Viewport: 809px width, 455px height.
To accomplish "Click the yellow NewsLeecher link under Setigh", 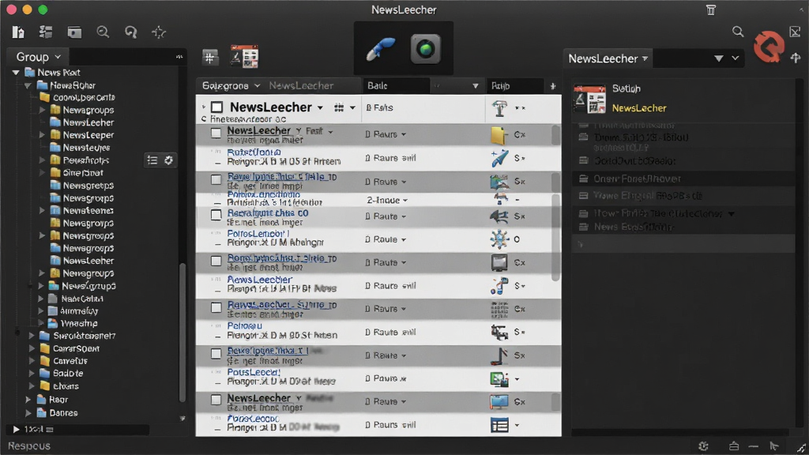I will pyautogui.click(x=639, y=108).
